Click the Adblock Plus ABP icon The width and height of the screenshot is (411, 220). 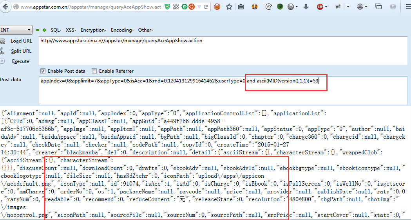320,7
